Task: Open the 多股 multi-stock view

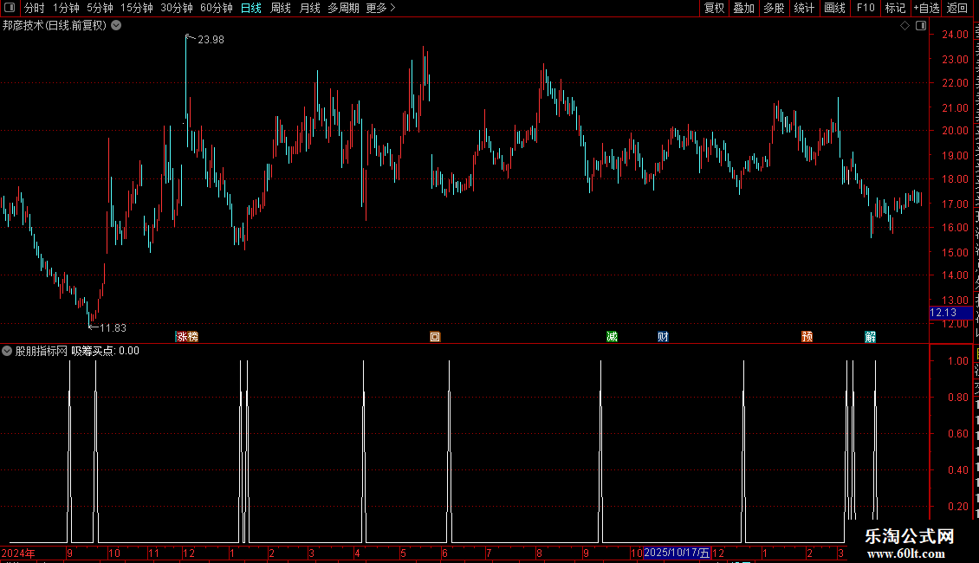Action: [x=775, y=8]
